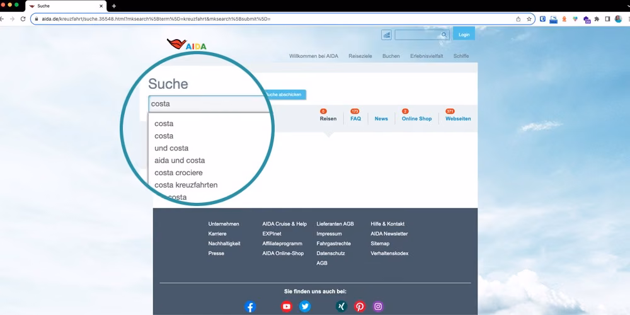The width and height of the screenshot is (630, 315).
Task: Open the blue printer-like extension icon
Action: click(554, 19)
